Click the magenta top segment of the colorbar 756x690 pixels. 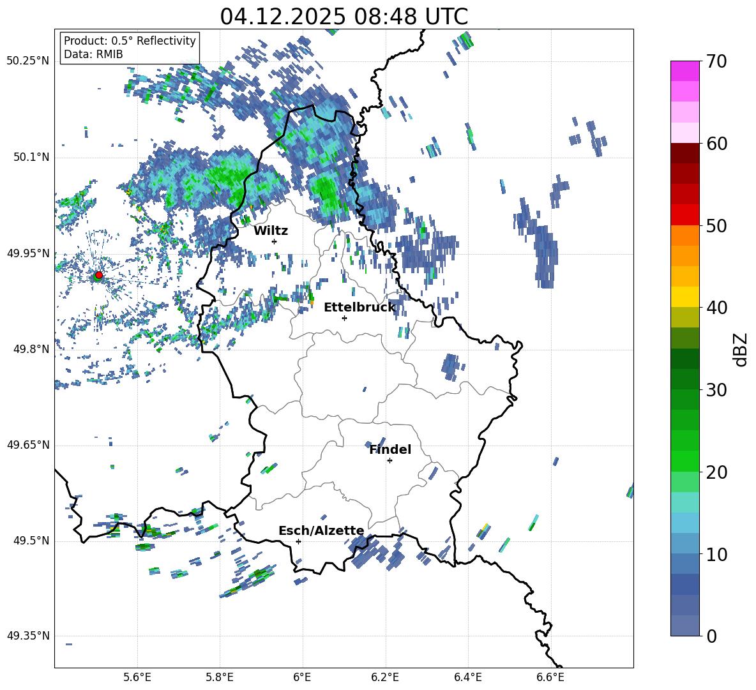[684, 71]
